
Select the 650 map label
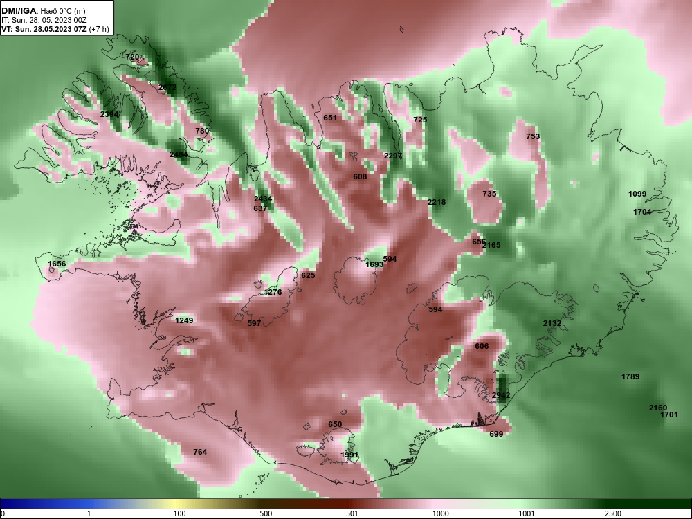click(x=335, y=425)
